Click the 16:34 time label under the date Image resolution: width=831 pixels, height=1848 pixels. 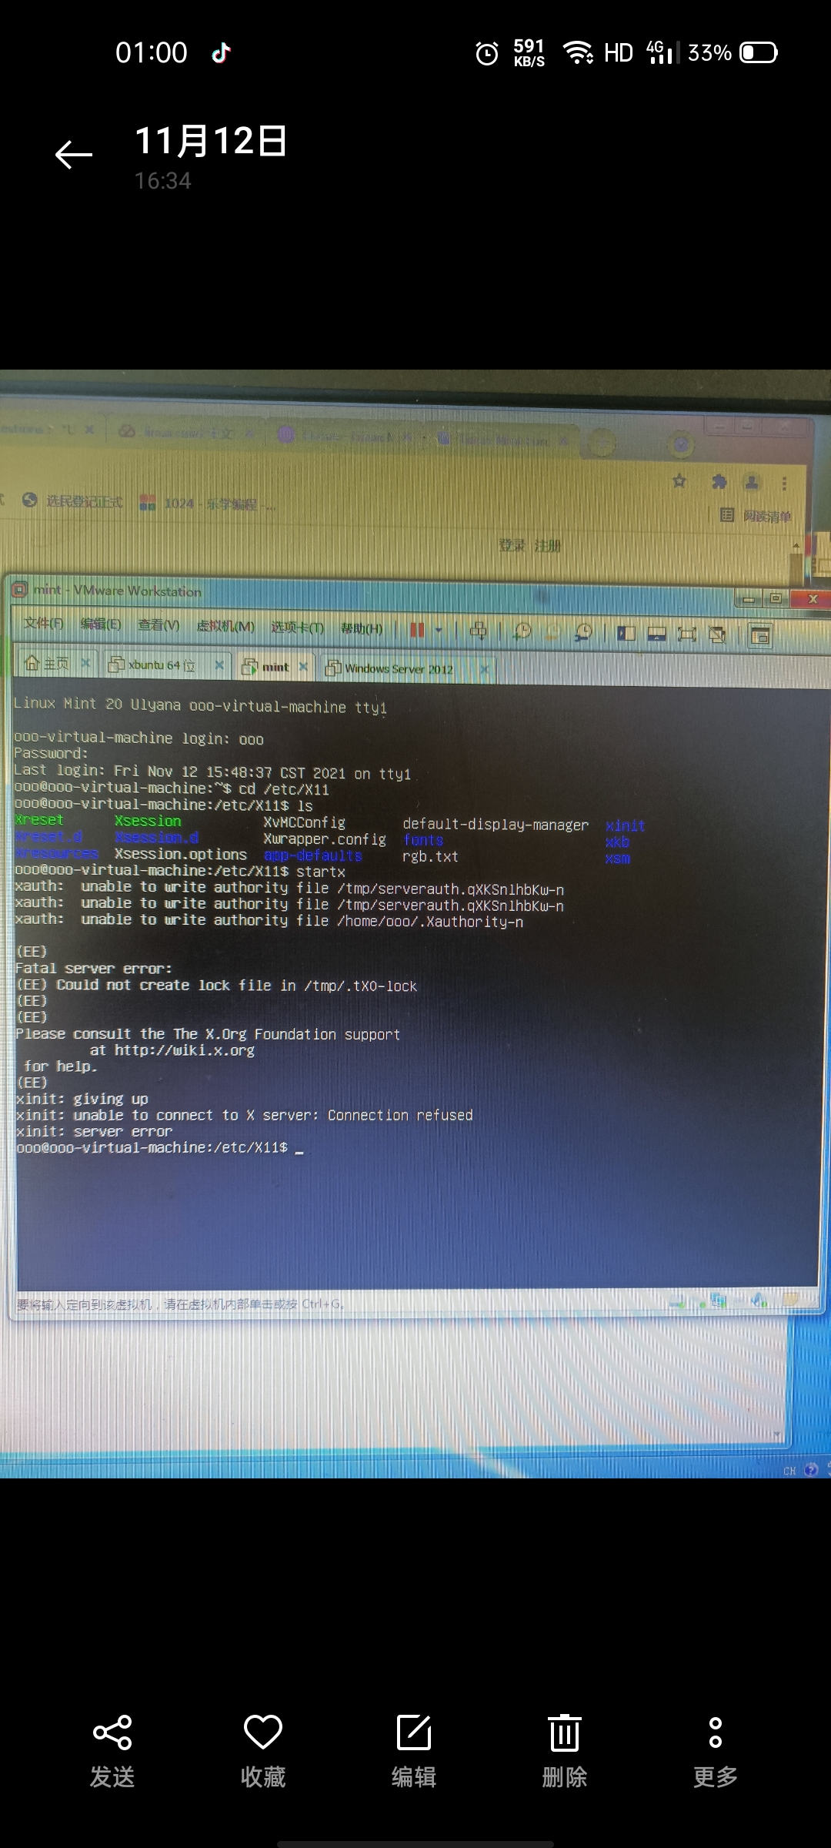point(162,180)
